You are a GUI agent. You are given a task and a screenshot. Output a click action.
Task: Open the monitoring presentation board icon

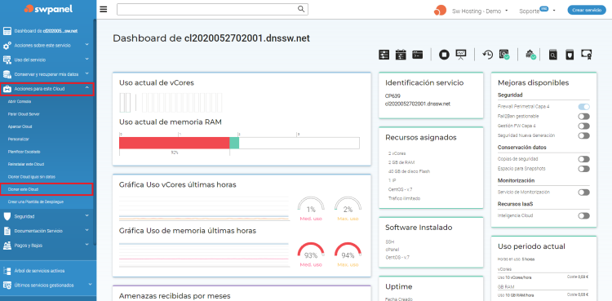[x=461, y=55]
